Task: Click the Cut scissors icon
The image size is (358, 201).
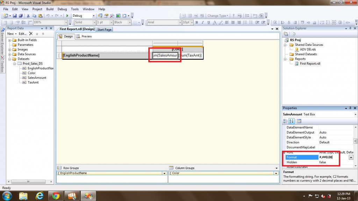Action: click(x=28, y=16)
